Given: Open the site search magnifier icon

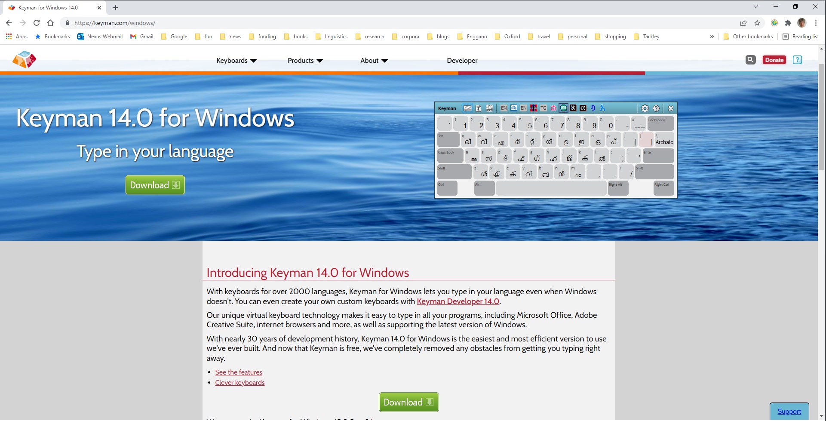Looking at the screenshot, I should click(x=750, y=60).
